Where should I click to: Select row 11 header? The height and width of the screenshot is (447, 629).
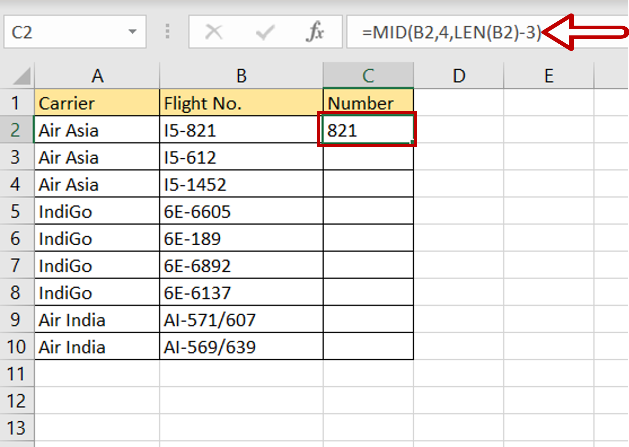[16, 373]
